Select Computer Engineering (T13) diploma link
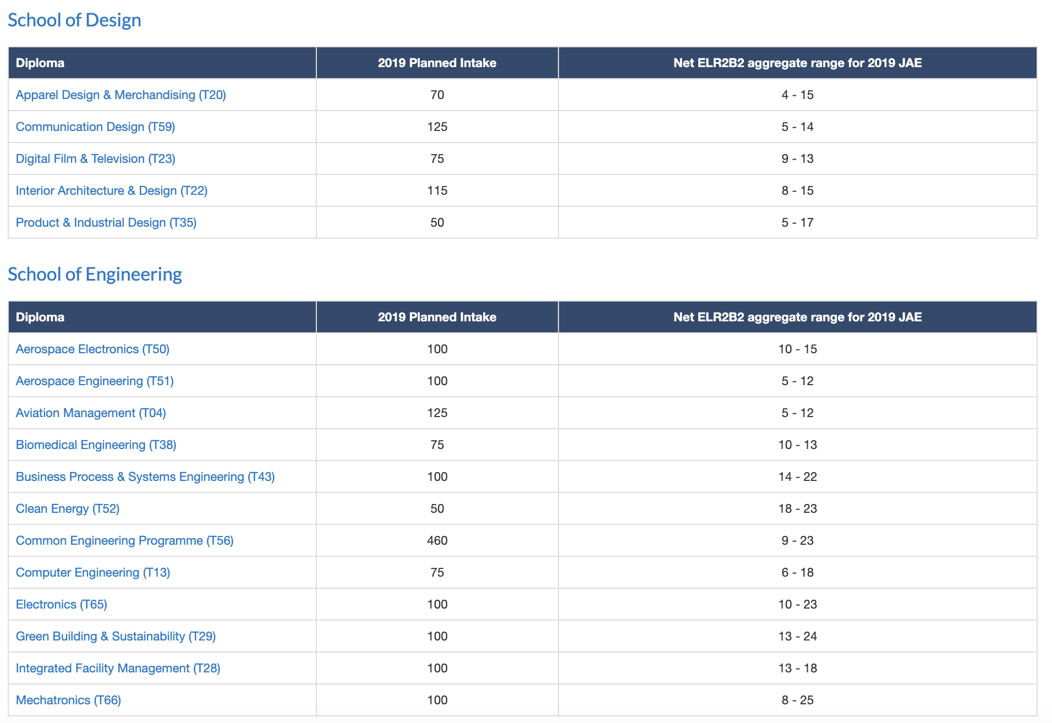 click(x=93, y=573)
